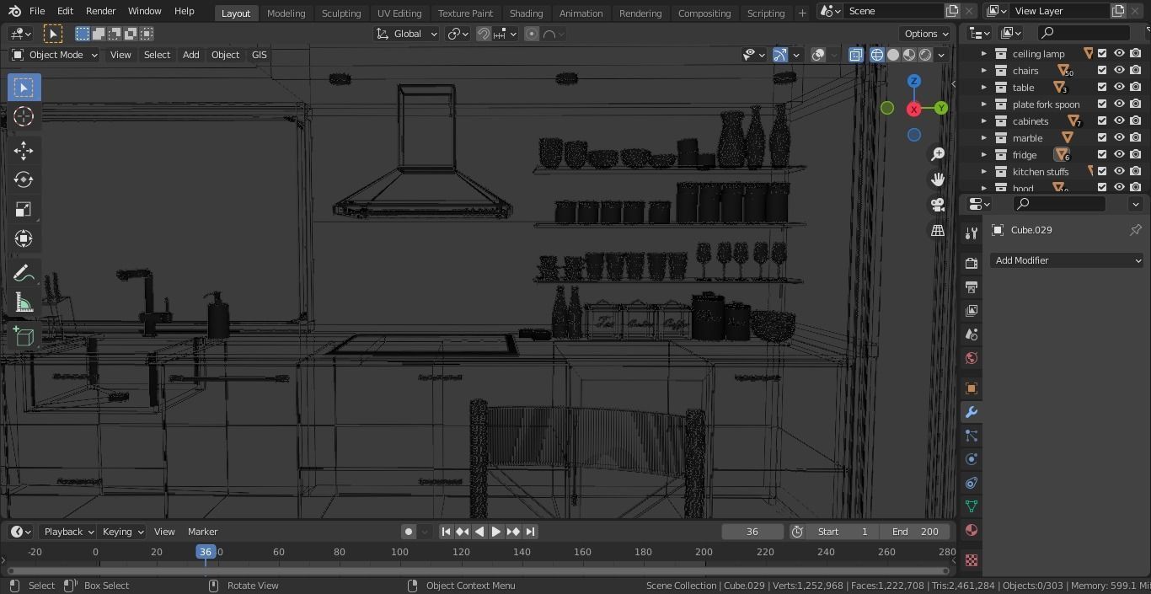Screen dimensions: 1151x594
Task: Toggle proportional editing in header
Action: pyautogui.click(x=532, y=34)
